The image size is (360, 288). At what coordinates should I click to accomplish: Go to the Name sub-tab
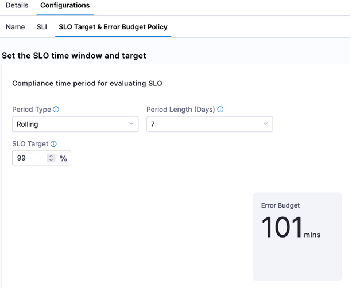16,27
